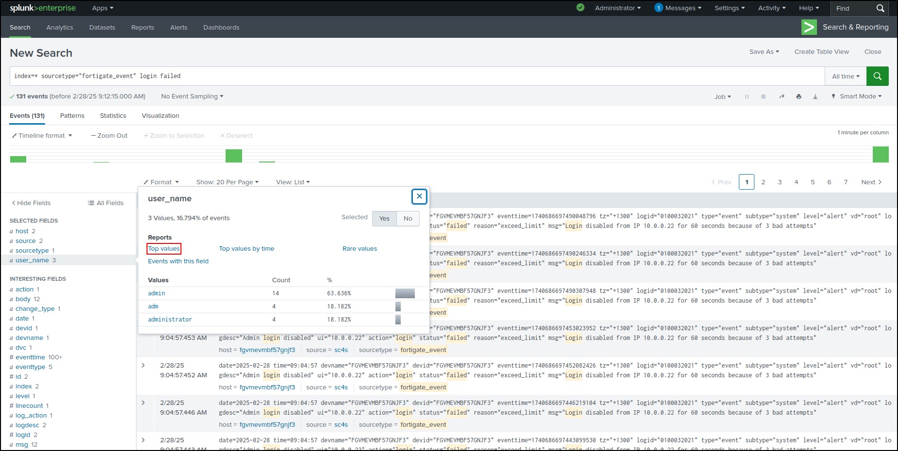Share the search job arrow icon
The width and height of the screenshot is (898, 451).
782,97
